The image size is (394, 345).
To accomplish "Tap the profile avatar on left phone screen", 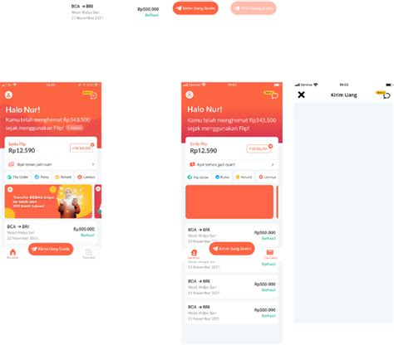I will (x=8, y=95).
